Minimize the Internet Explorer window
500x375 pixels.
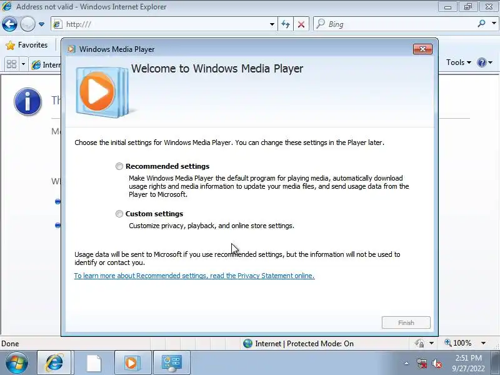tap(447, 7)
